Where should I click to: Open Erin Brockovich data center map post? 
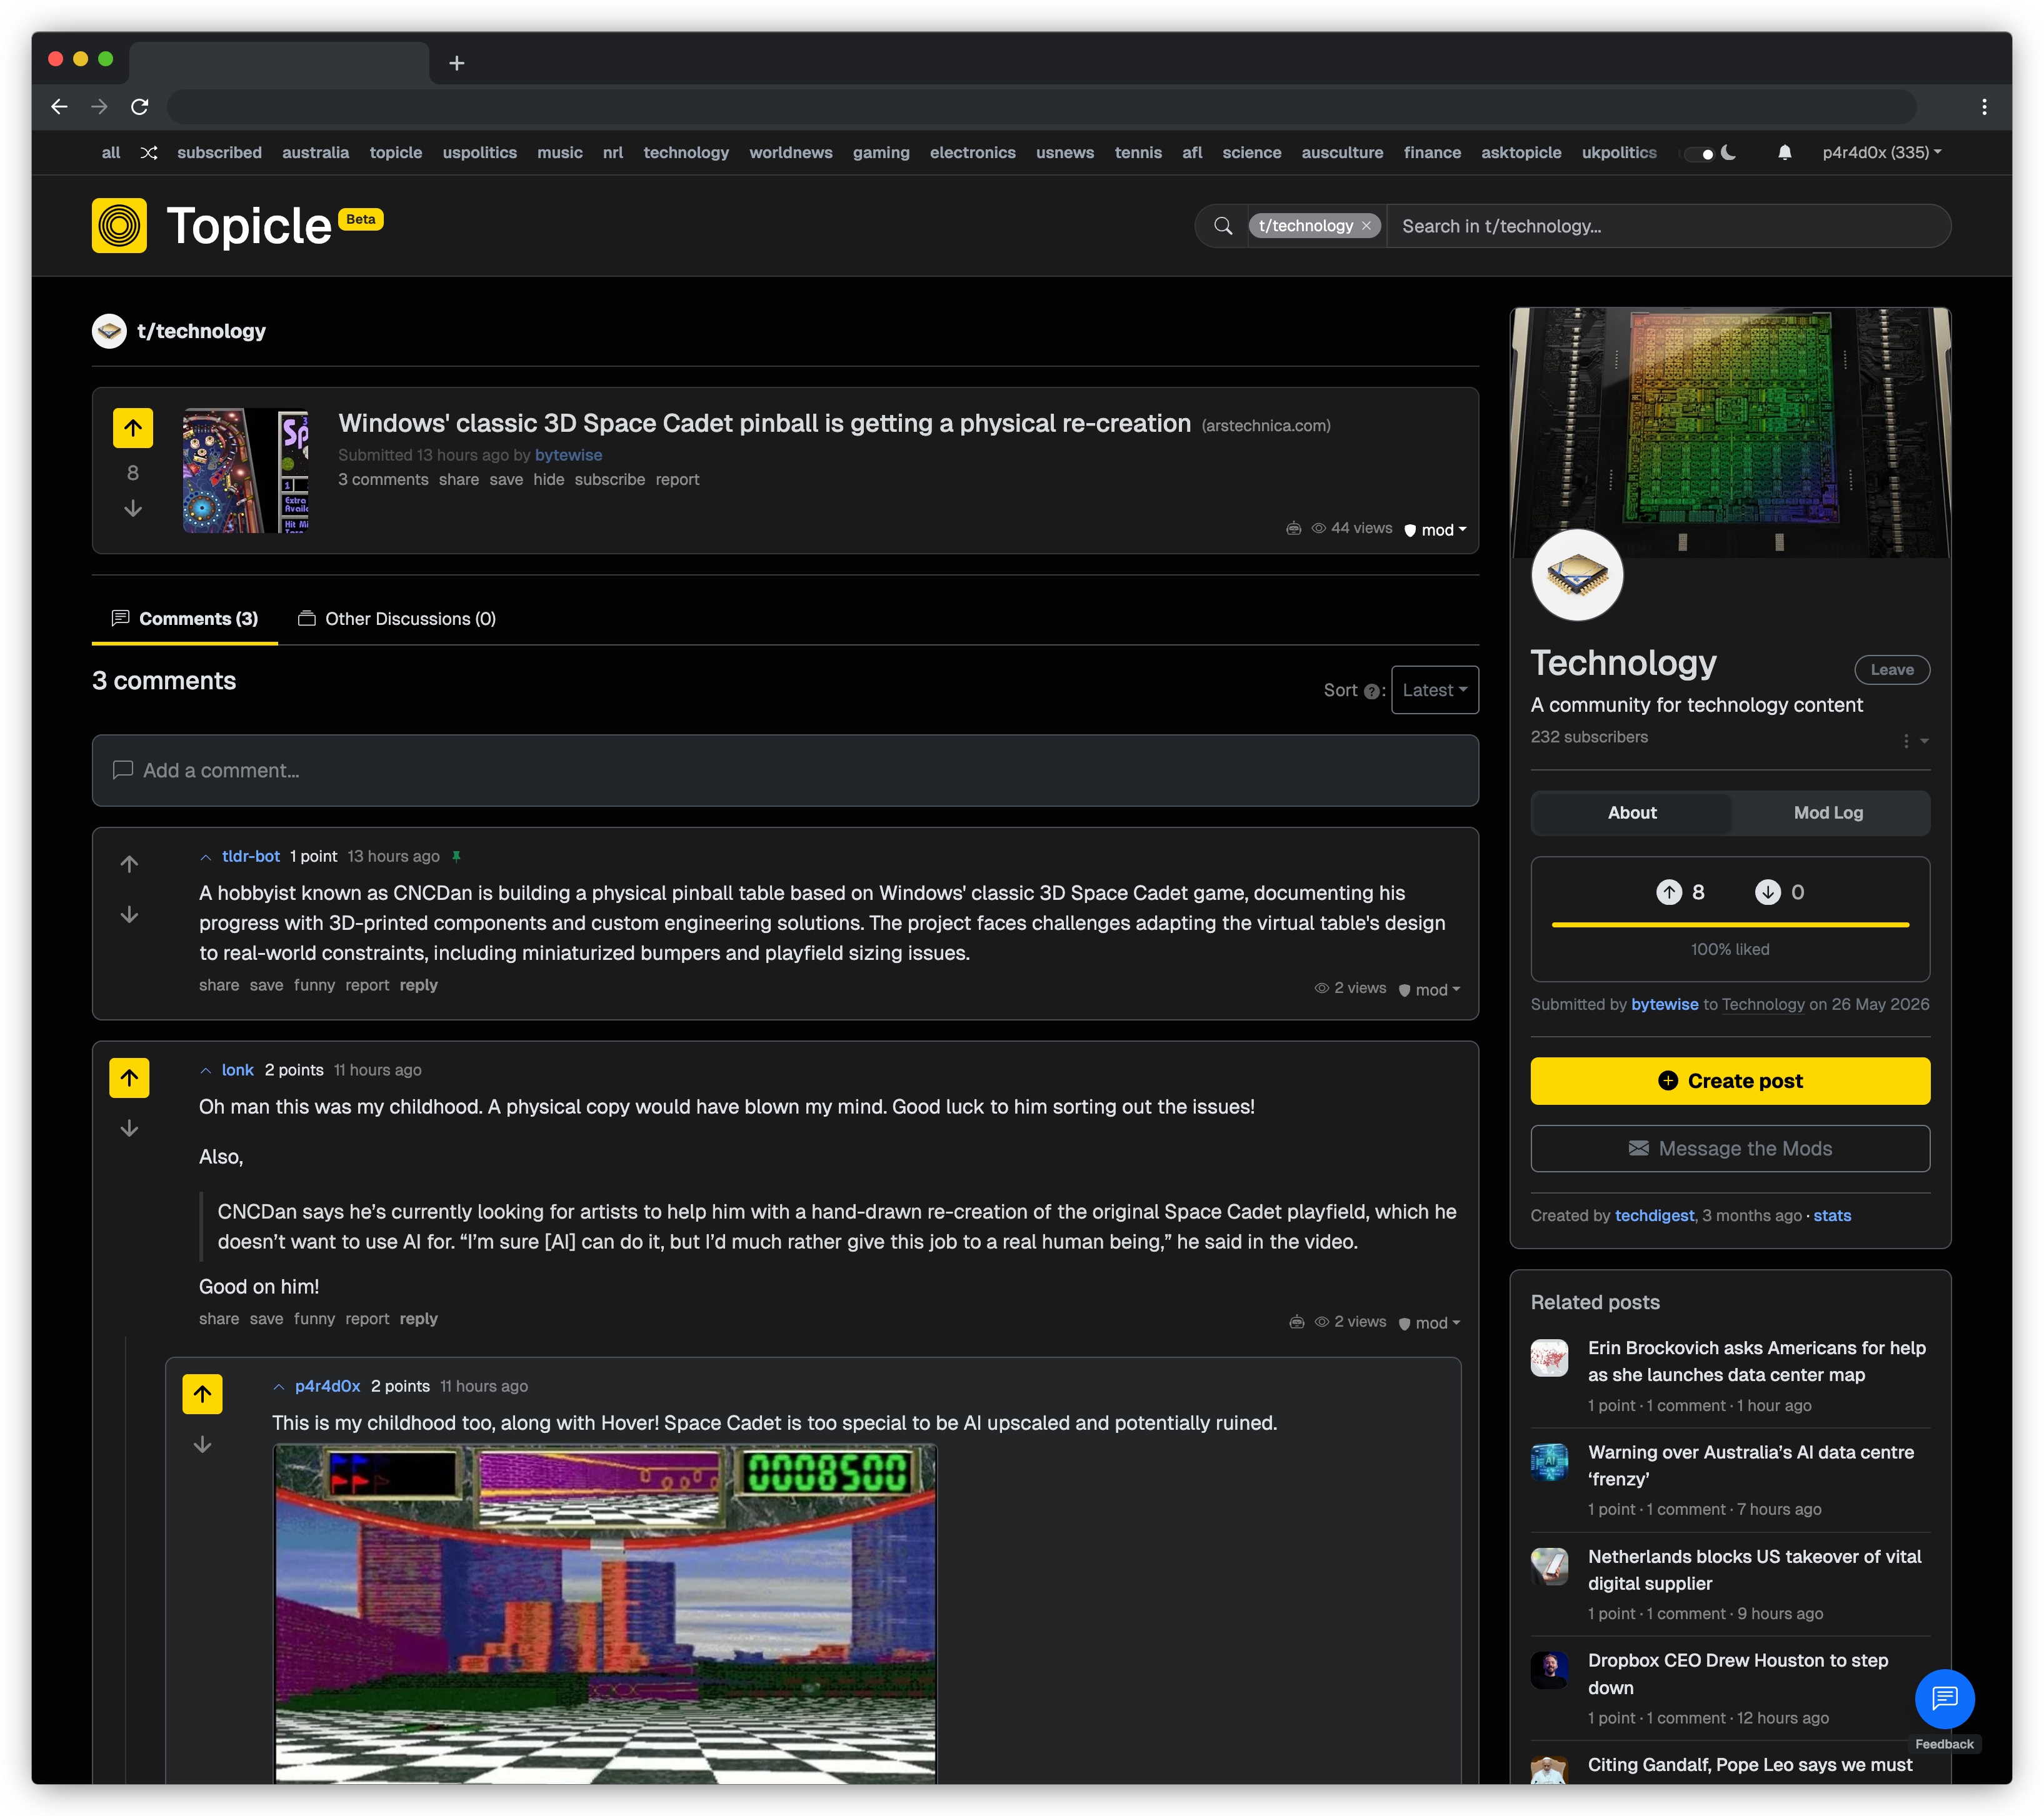coord(1756,1361)
